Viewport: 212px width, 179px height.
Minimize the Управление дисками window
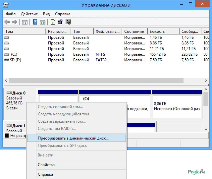[x=182, y=4]
